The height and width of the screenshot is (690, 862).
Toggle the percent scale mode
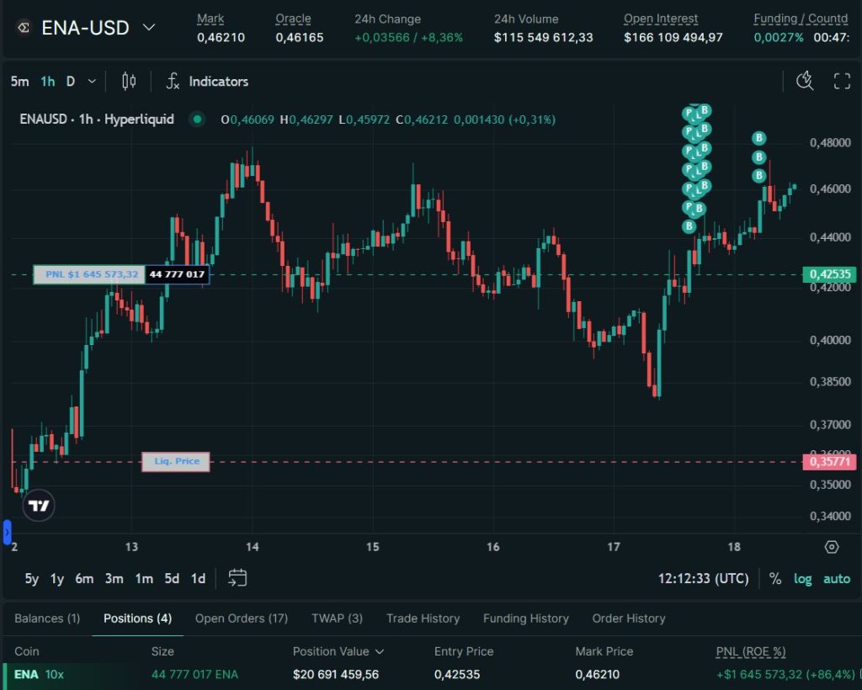(x=775, y=579)
